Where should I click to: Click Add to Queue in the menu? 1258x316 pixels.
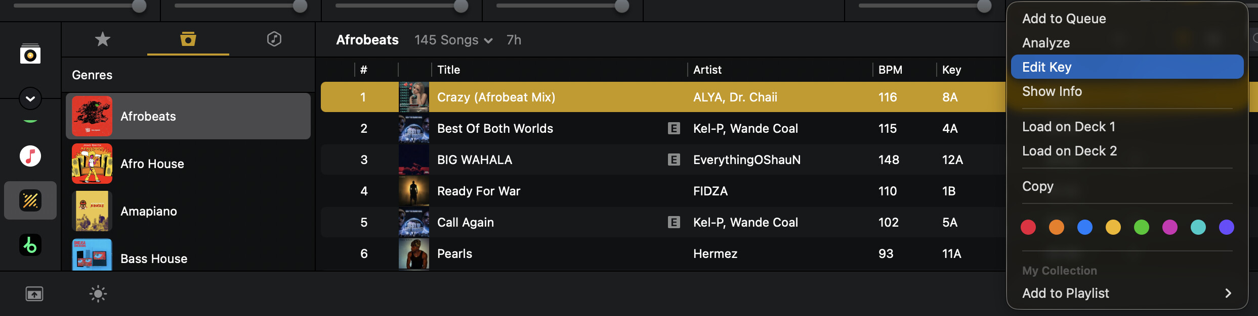[1064, 19]
